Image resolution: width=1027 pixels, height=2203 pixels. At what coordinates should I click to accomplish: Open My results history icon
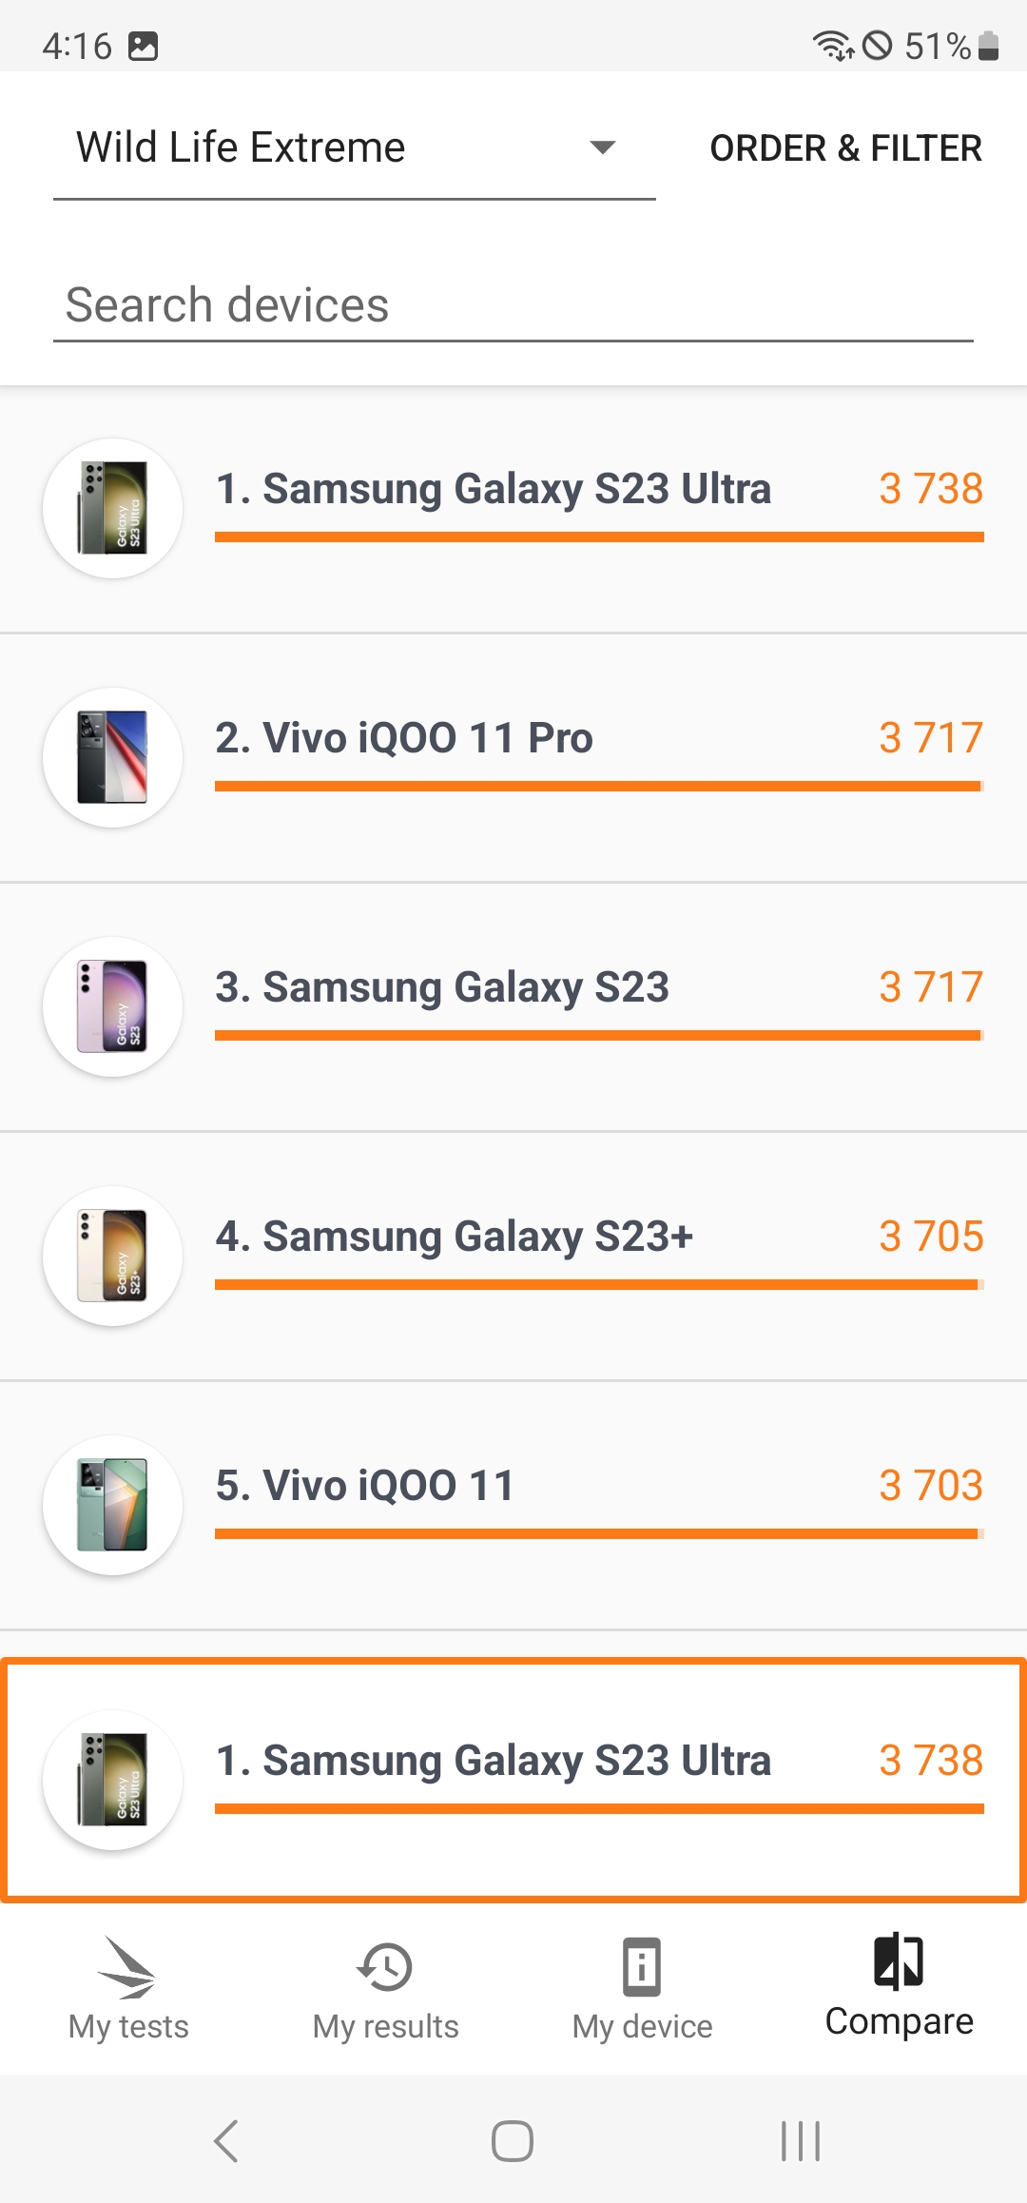click(x=385, y=1967)
